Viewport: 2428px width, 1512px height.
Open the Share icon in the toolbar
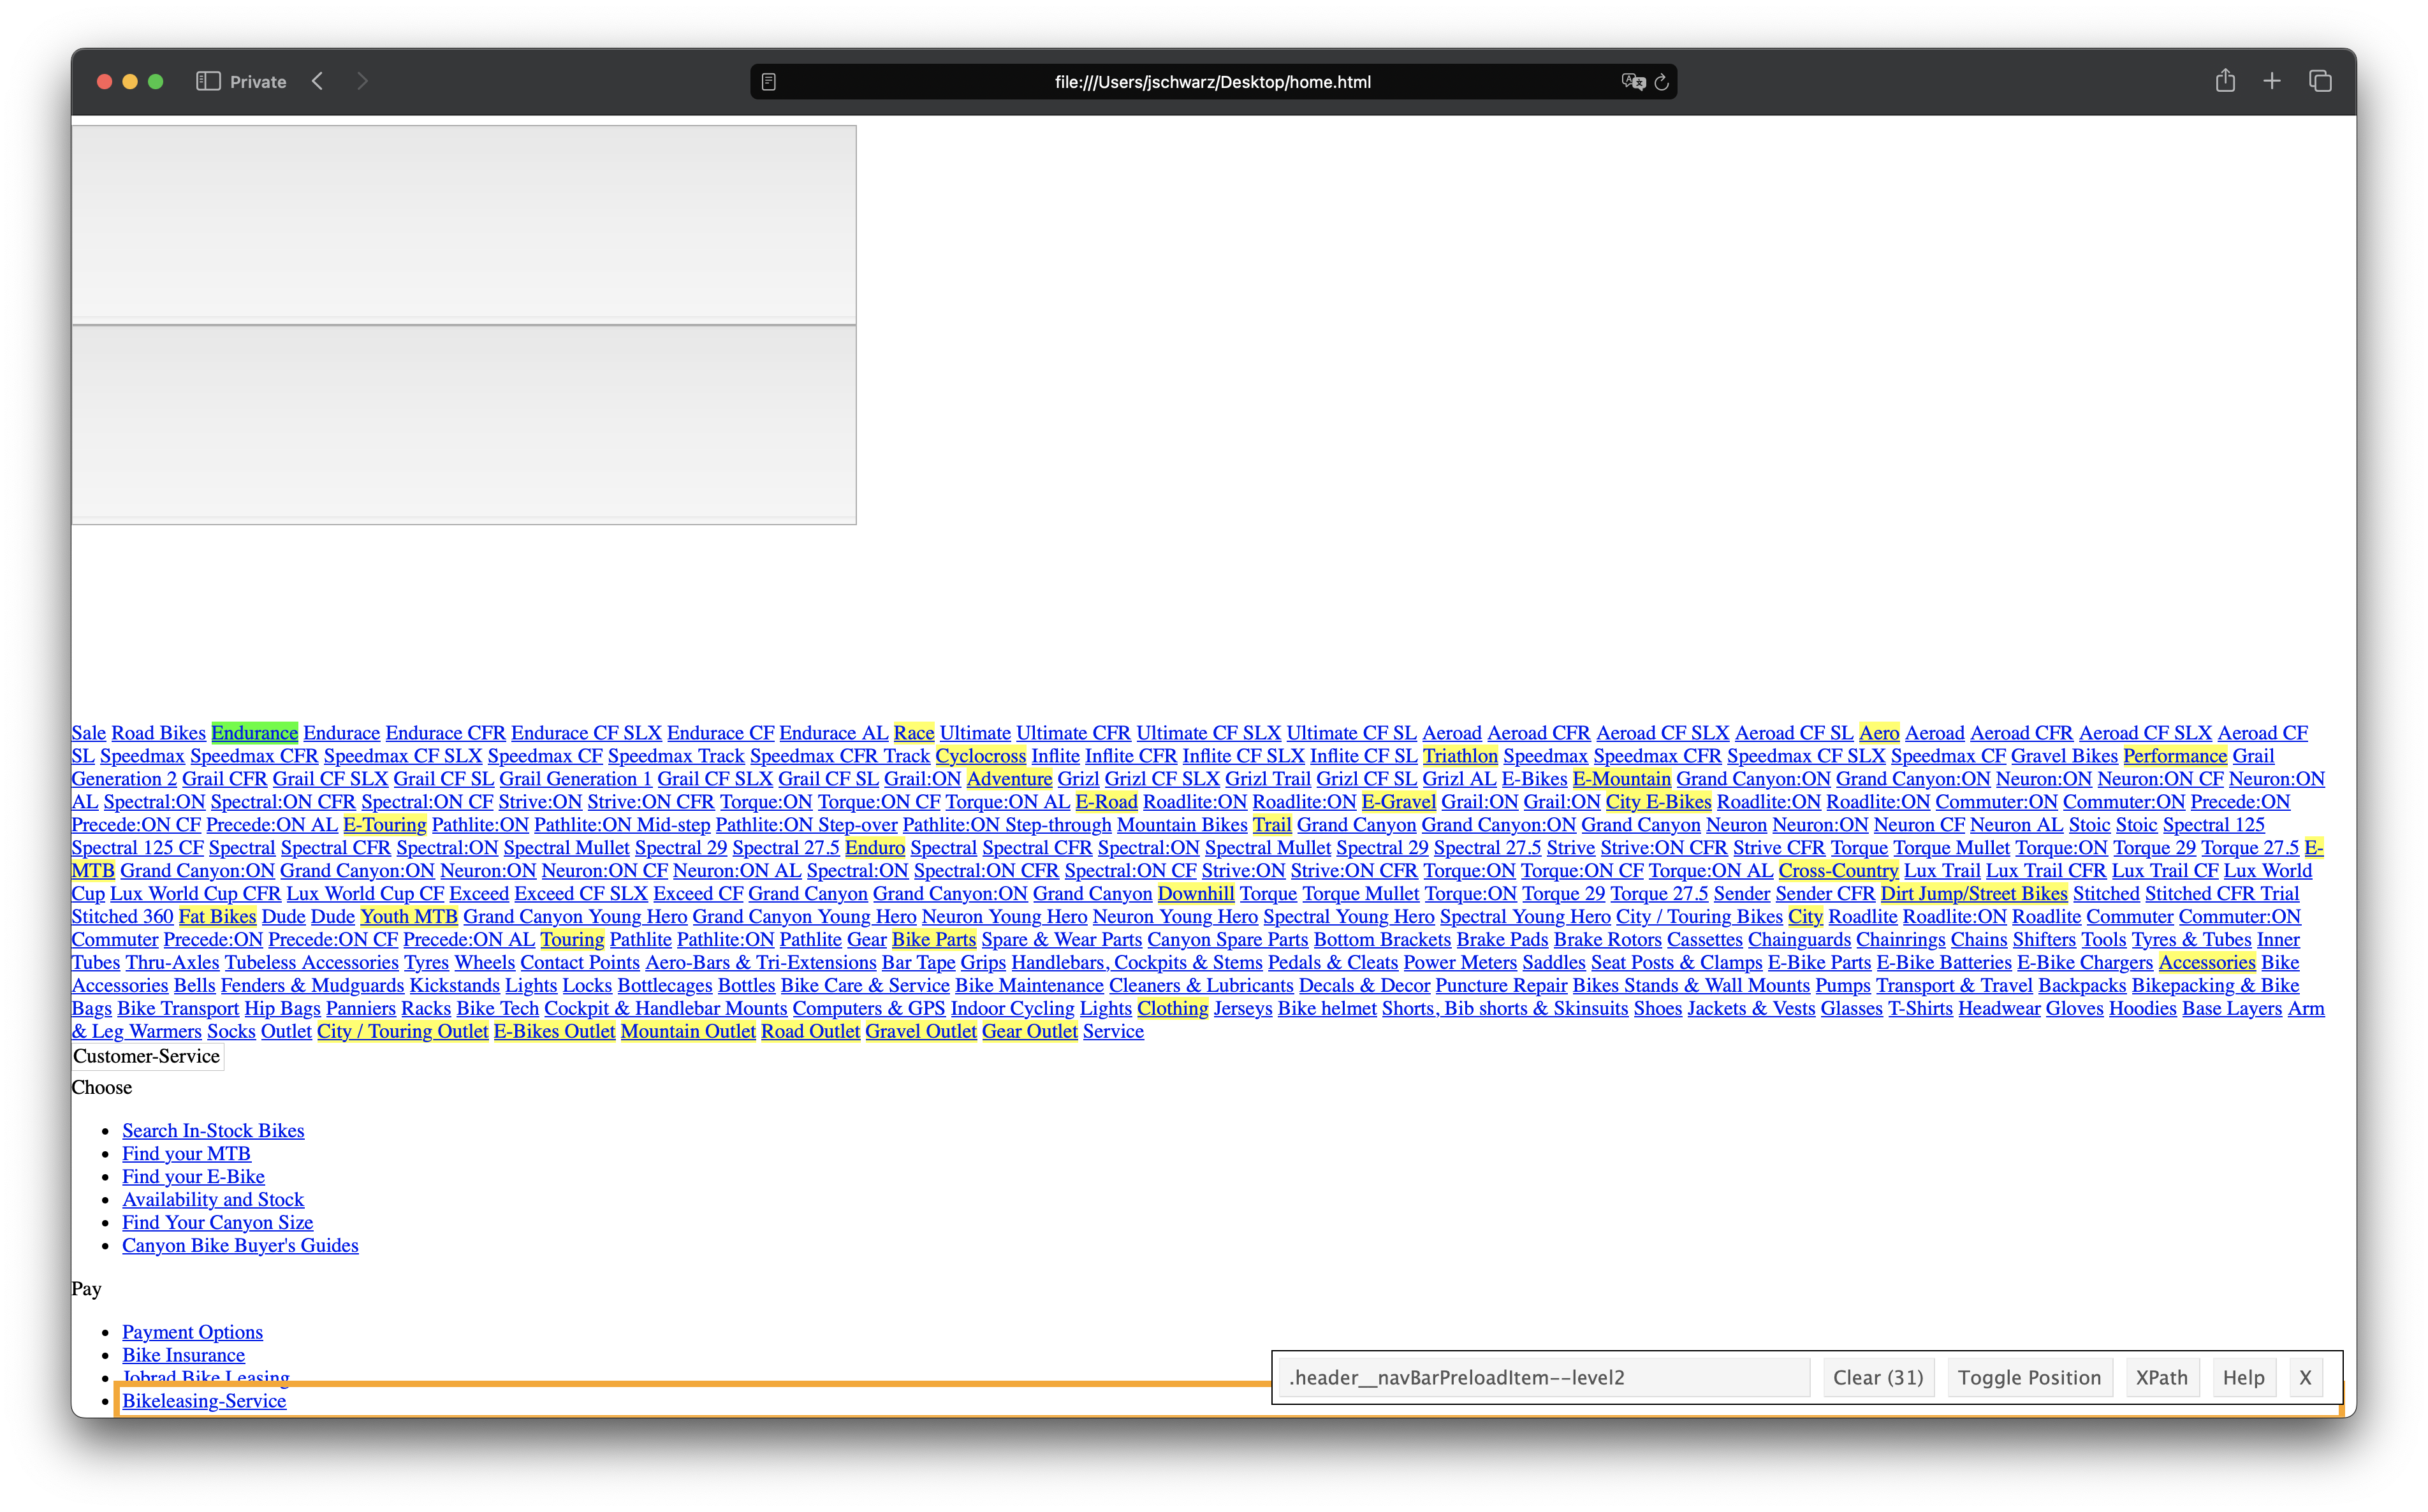(x=2224, y=80)
